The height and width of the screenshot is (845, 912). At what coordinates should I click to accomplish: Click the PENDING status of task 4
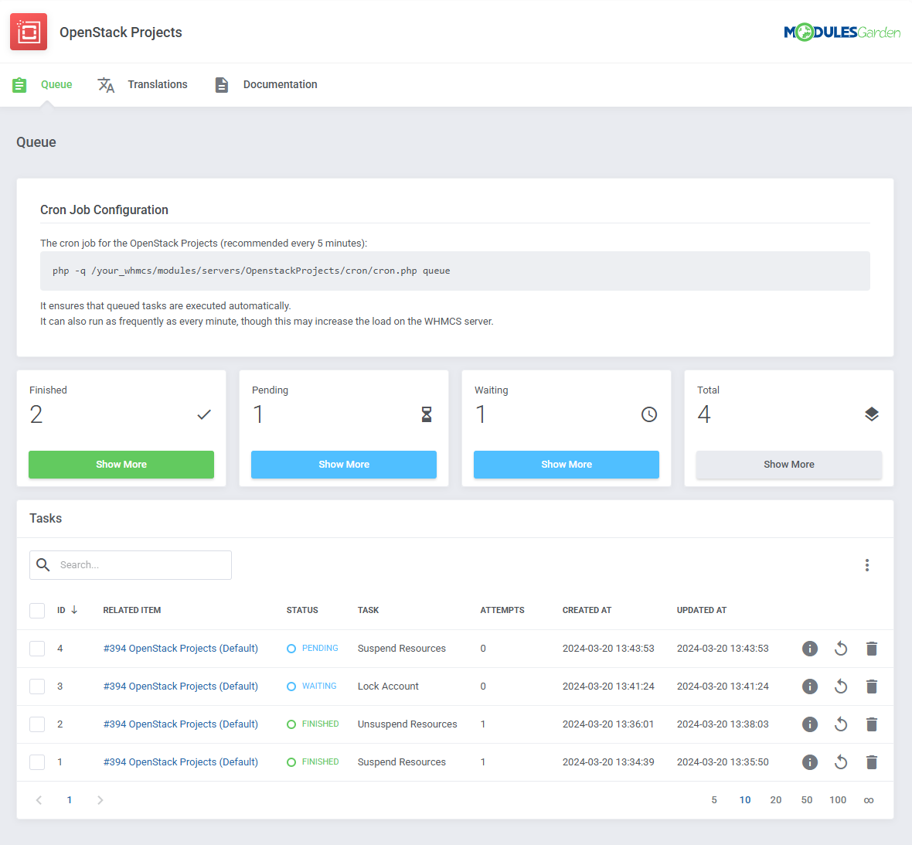(312, 649)
